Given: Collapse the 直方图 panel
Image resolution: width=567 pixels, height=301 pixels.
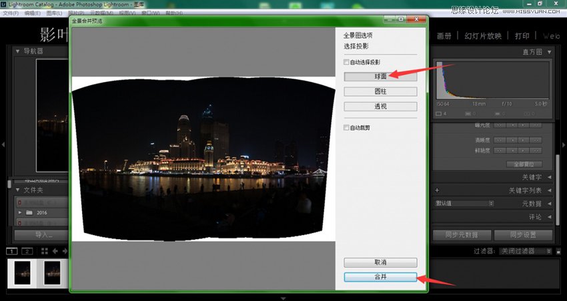Looking at the screenshot, I should (549, 52).
